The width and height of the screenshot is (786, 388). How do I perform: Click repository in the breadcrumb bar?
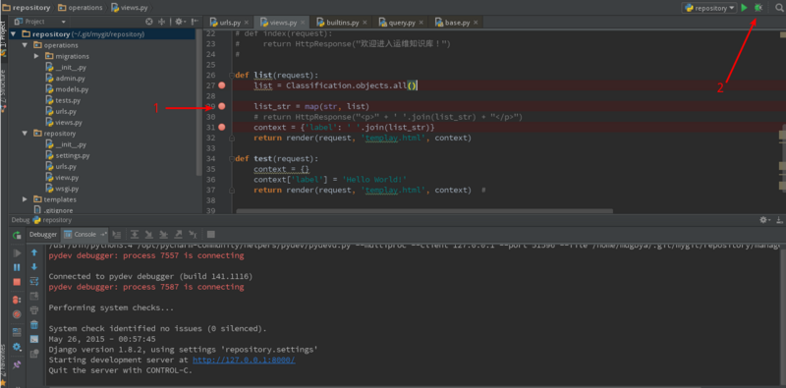[28, 8]
